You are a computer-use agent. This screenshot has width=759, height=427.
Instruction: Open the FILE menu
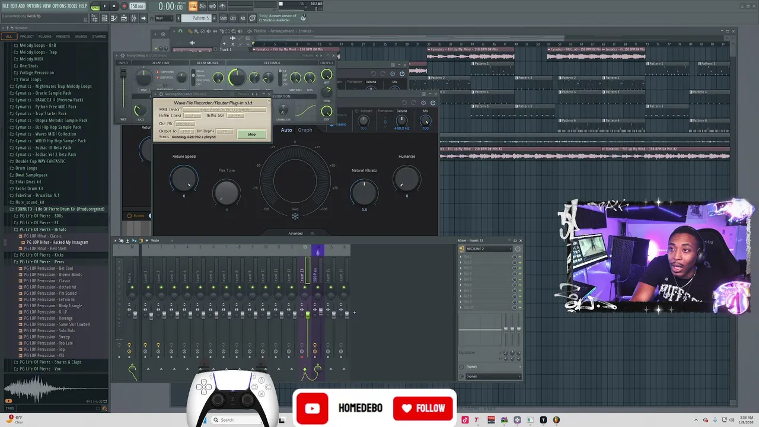point(5,6)
